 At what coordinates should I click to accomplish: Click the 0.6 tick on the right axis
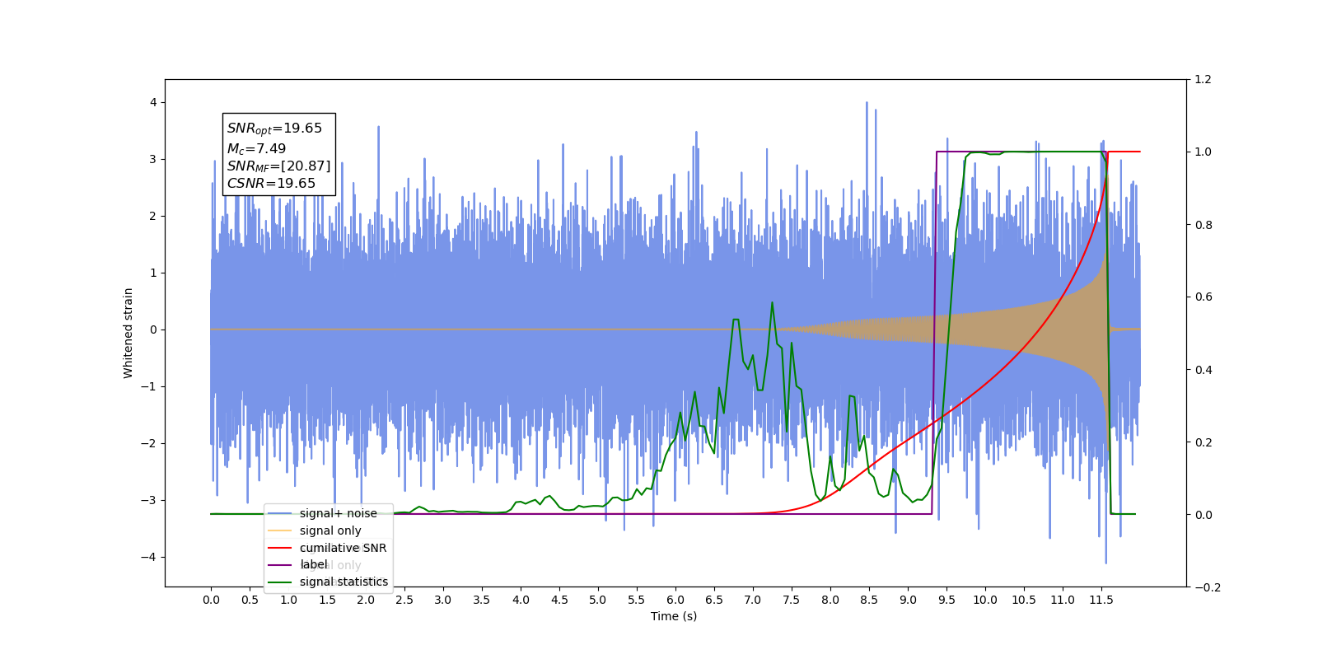[x=1203, y=297]
